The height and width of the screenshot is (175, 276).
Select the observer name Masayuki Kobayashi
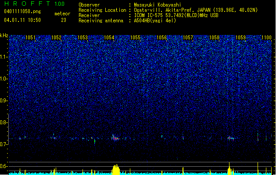click(158, 5)
